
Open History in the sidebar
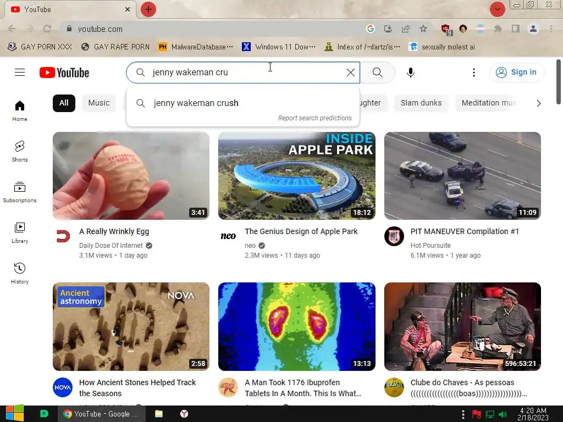[x=20, y=274]
